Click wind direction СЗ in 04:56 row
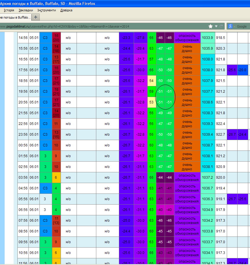250x265 pixels. [x=45, y=188]
